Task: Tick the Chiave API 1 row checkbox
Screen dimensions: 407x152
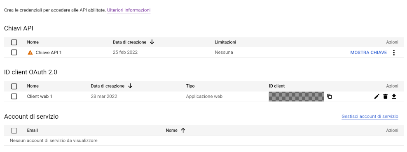Action: click(14, 52)
